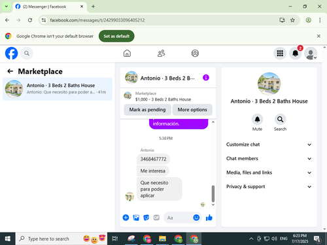View site information icon in address bar
The width and height of the screenshot is (327, 245).
click(x=44, y=20)
